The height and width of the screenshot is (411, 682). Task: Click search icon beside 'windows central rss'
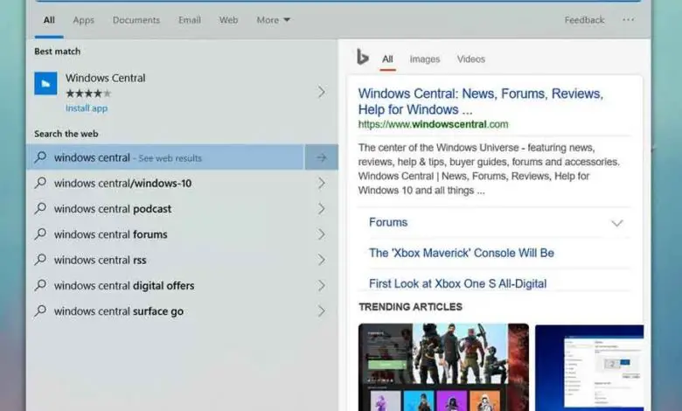[x=40, y=260]
